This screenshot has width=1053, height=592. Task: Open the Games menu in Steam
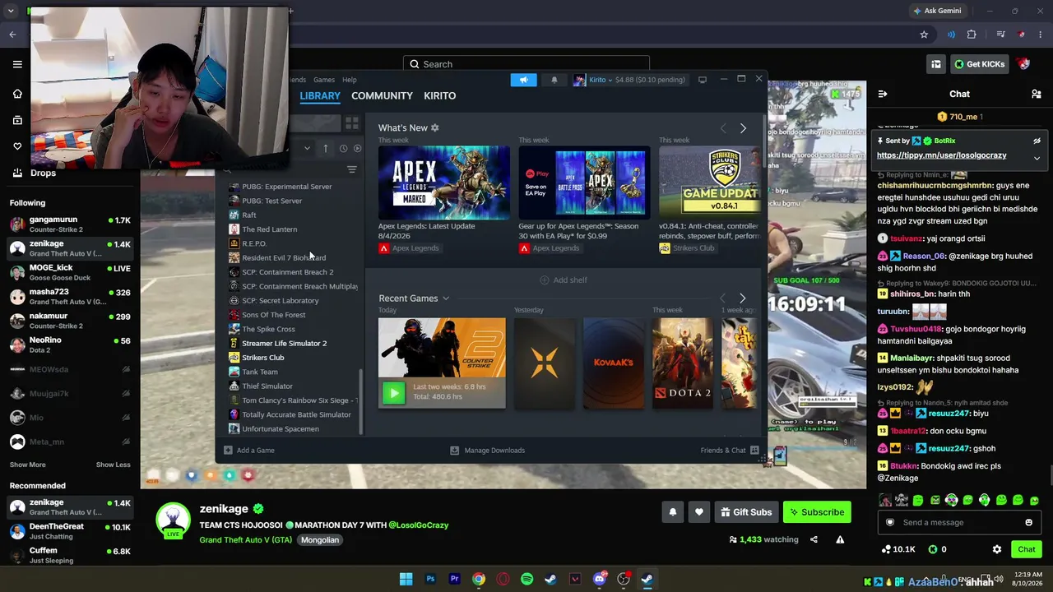coord(324,80)
